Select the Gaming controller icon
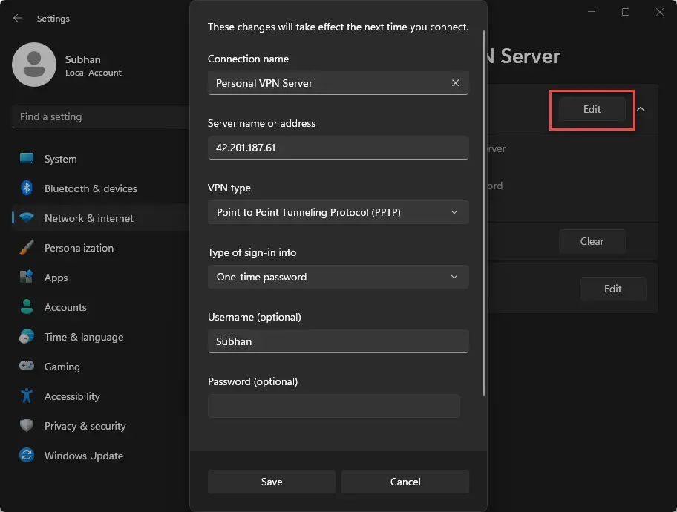Image resolution: width=677 pixels, height=512 pixels. point(27,367)
